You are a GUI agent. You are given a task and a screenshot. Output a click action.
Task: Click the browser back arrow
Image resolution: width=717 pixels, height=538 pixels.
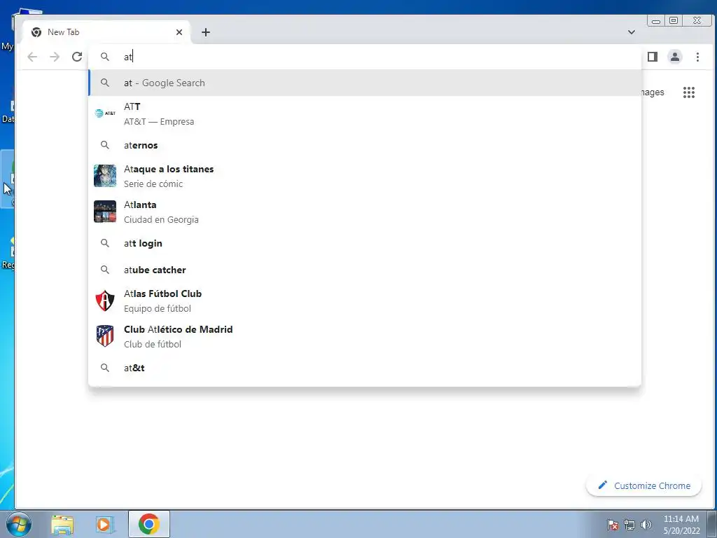point(32,57)
